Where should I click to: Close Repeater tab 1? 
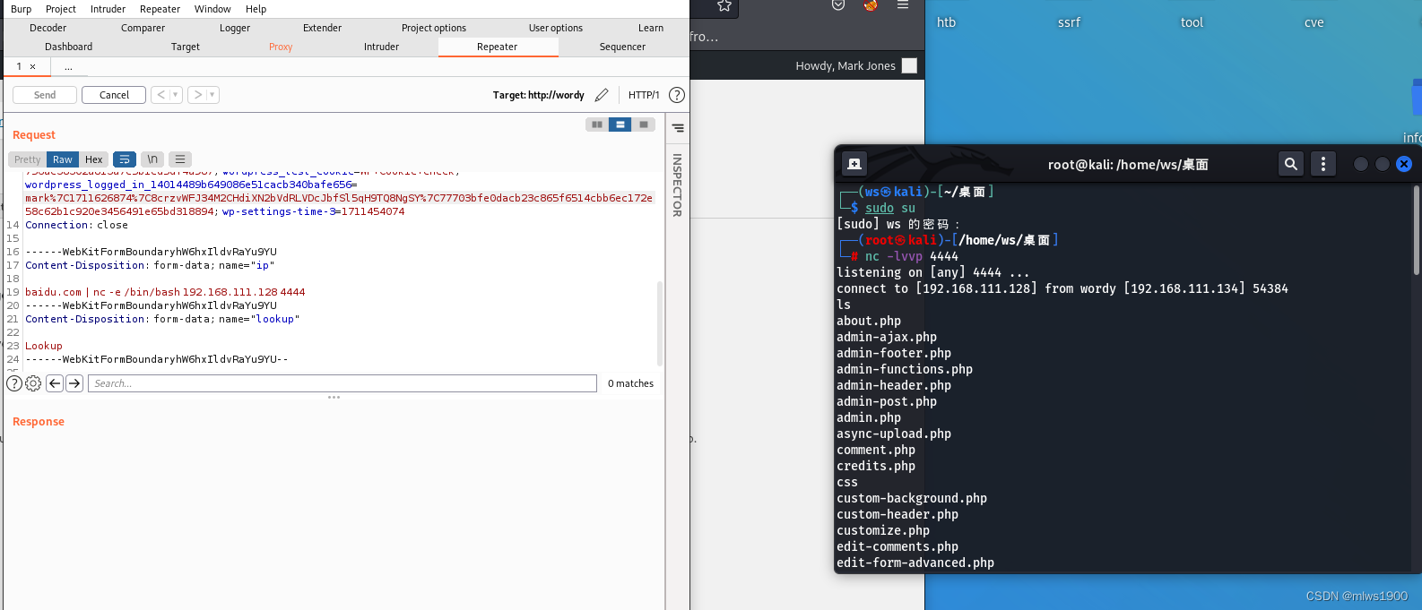(33, 66)
